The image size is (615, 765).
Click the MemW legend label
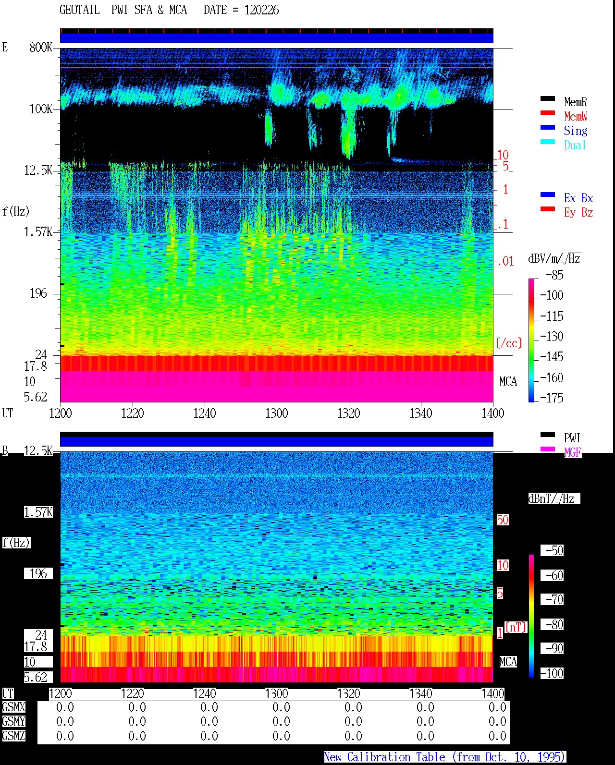tap(576, 116)
